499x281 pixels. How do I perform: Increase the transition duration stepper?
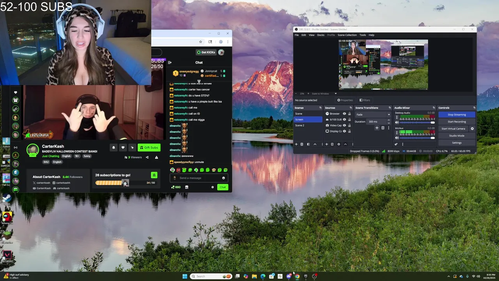(x=389, y=120)
